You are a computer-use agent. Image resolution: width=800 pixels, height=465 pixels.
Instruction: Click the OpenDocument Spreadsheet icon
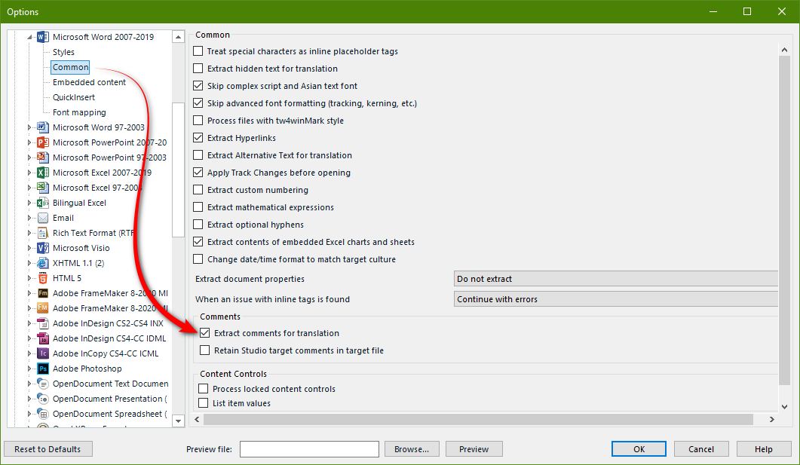pos(43,414)
